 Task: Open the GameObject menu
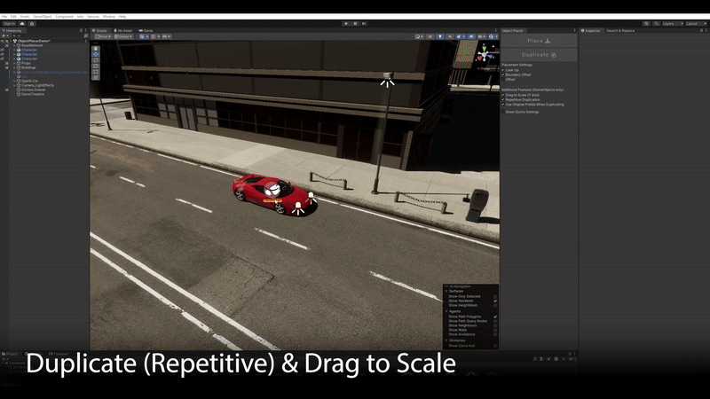coord(43,16)
